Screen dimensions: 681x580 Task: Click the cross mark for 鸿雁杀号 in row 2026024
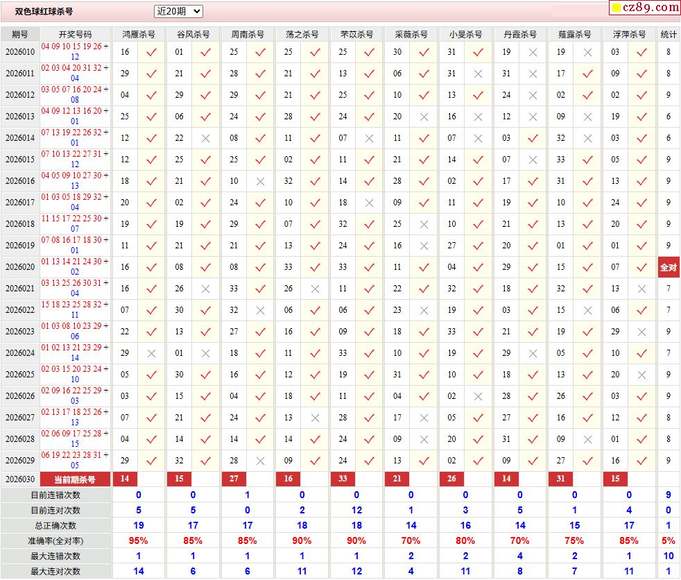coord(151,353)
